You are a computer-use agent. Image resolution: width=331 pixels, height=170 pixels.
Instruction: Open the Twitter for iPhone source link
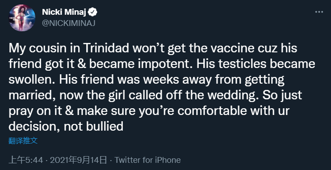coord(147,160)
